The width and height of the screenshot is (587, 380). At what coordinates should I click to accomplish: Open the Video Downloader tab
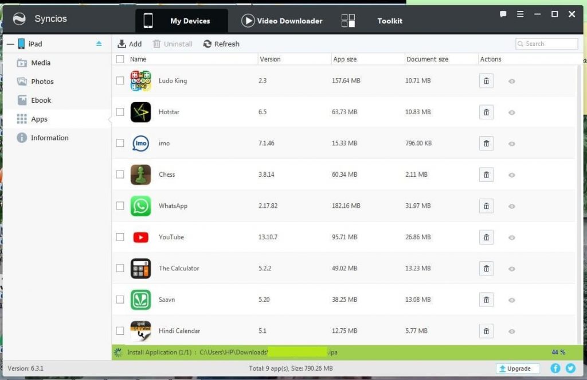(x=282, y=21)
